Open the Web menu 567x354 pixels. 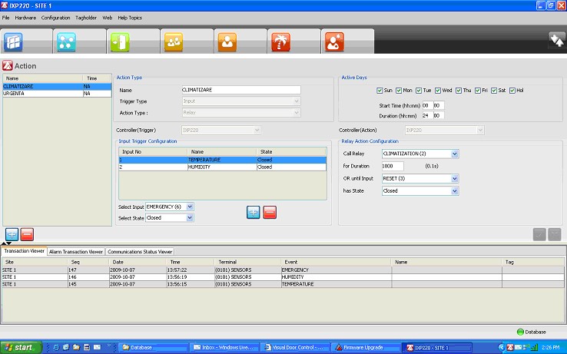(108, 18)
